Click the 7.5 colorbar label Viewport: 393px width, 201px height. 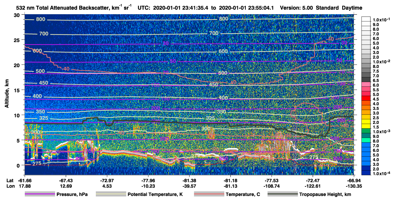coord(375,71)
